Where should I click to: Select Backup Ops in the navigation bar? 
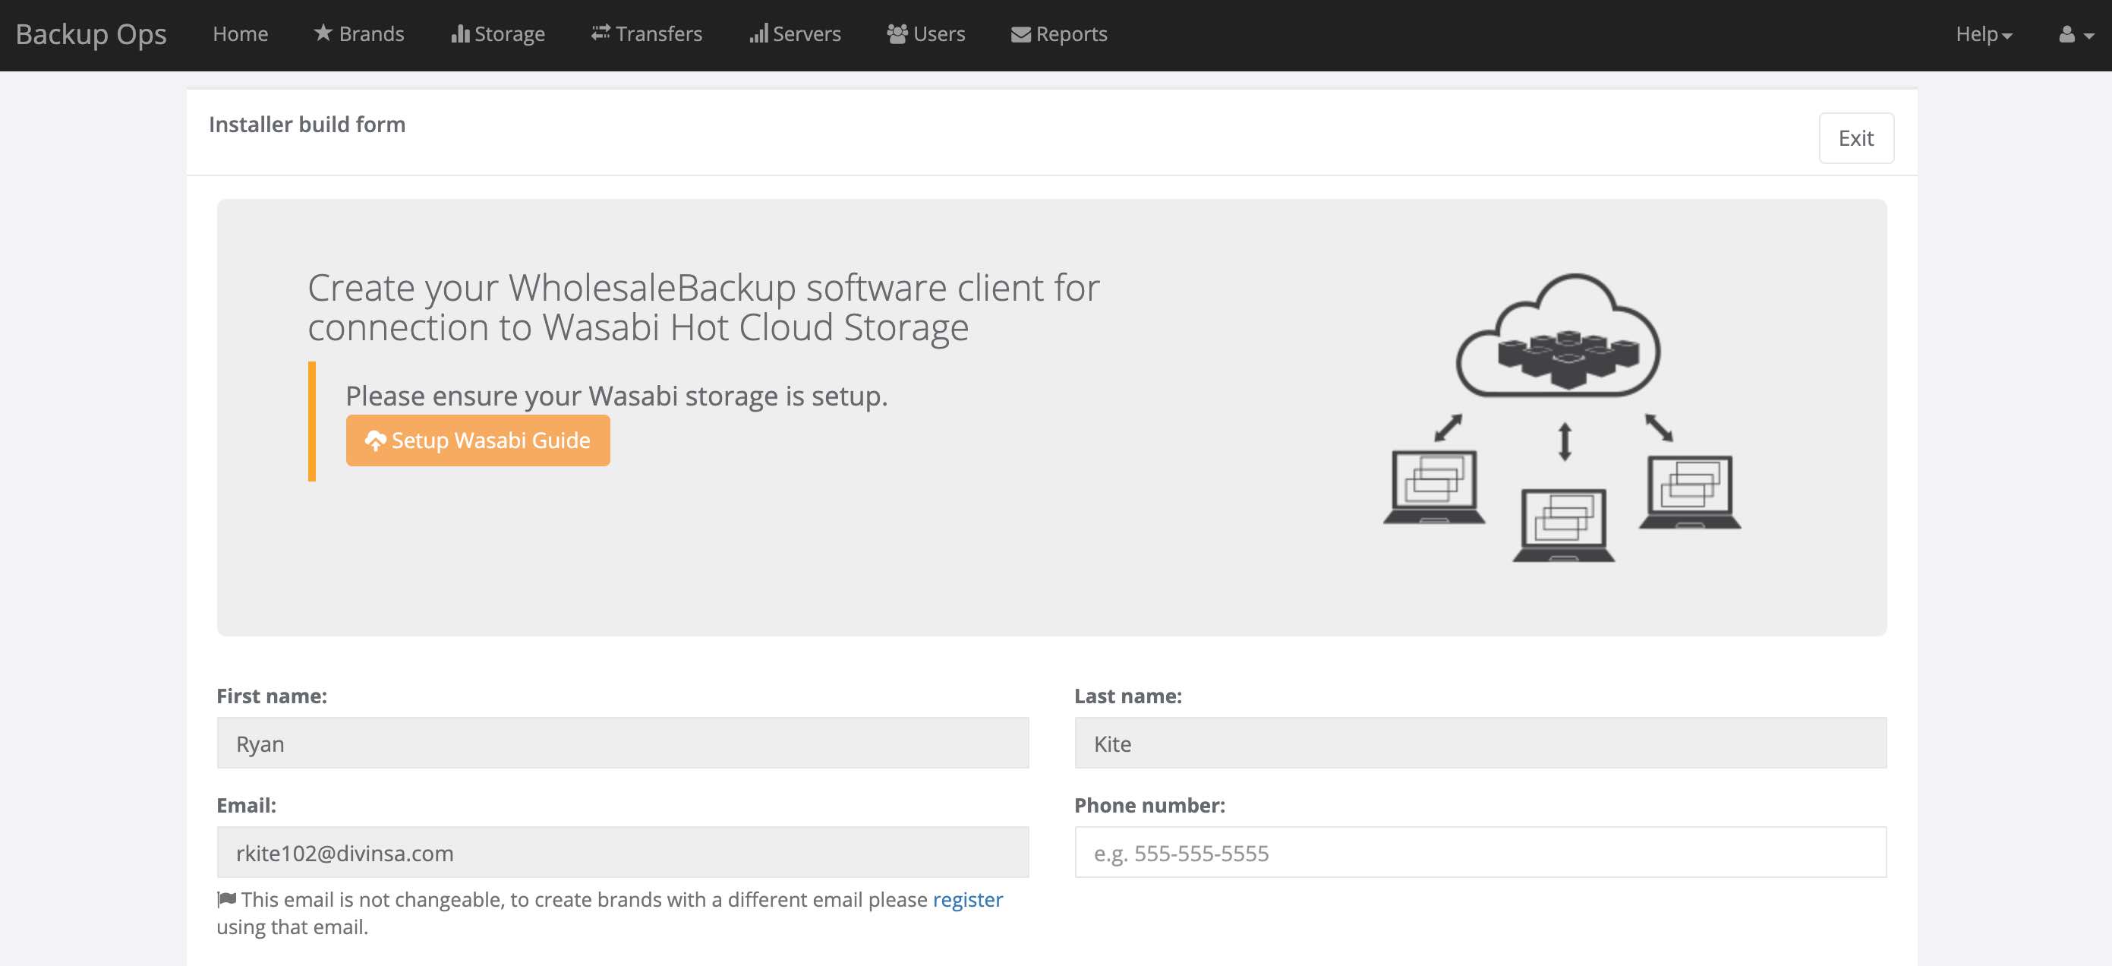point(92,33)
